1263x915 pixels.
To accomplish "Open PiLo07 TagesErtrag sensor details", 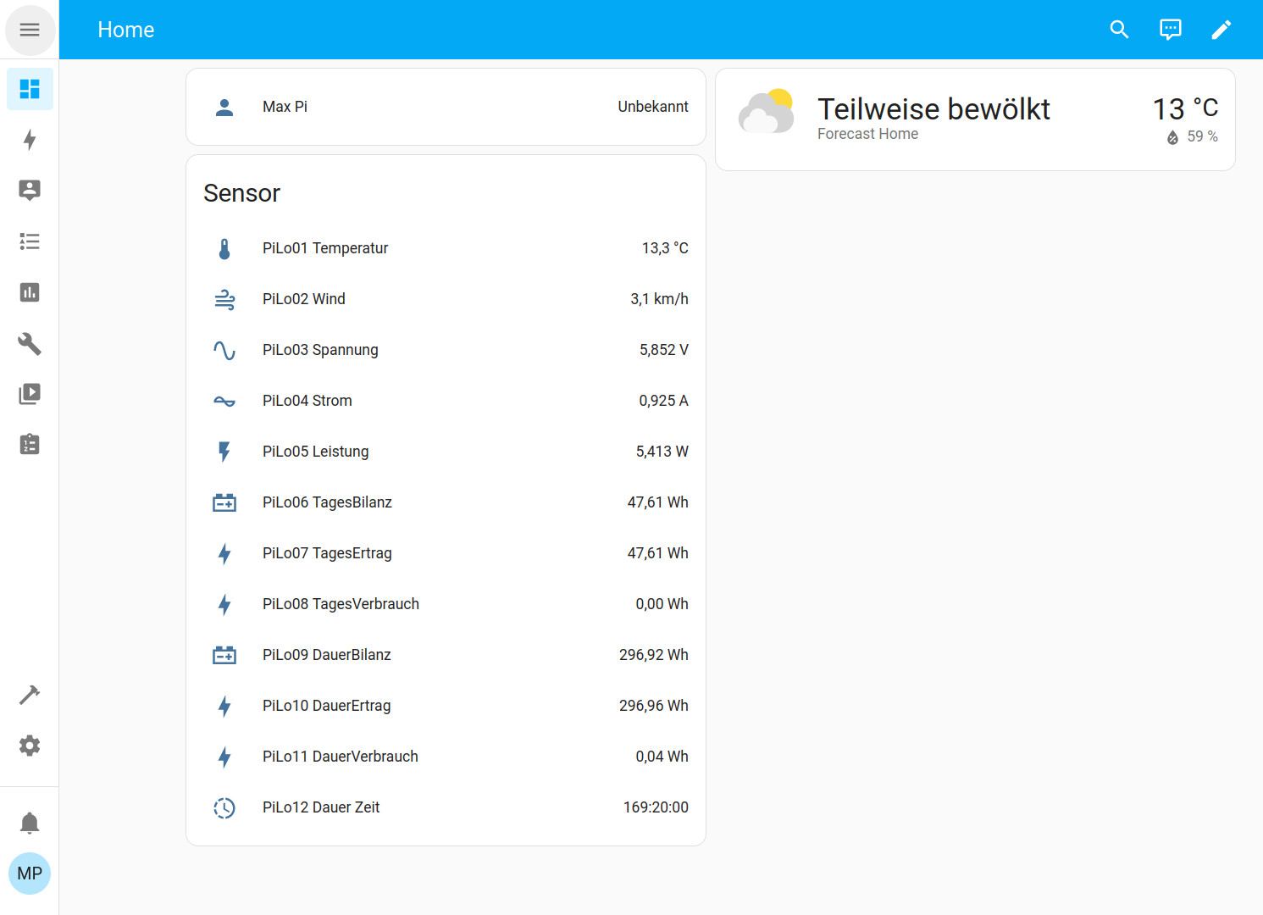I will [446, 553].
